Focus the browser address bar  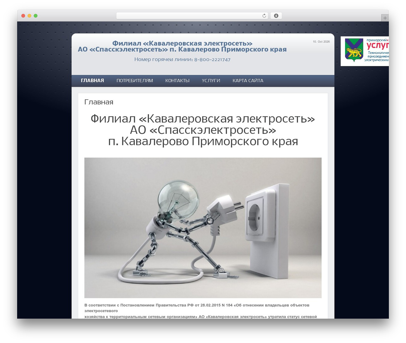tap(192, 16)
